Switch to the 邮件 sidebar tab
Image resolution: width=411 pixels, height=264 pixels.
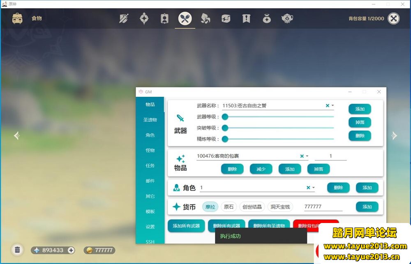(150, 181)
